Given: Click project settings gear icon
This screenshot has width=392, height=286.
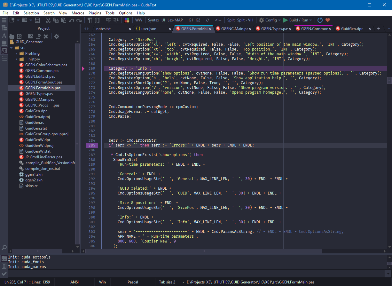Looking at the screenshot, I should click(x=57, y=36).
